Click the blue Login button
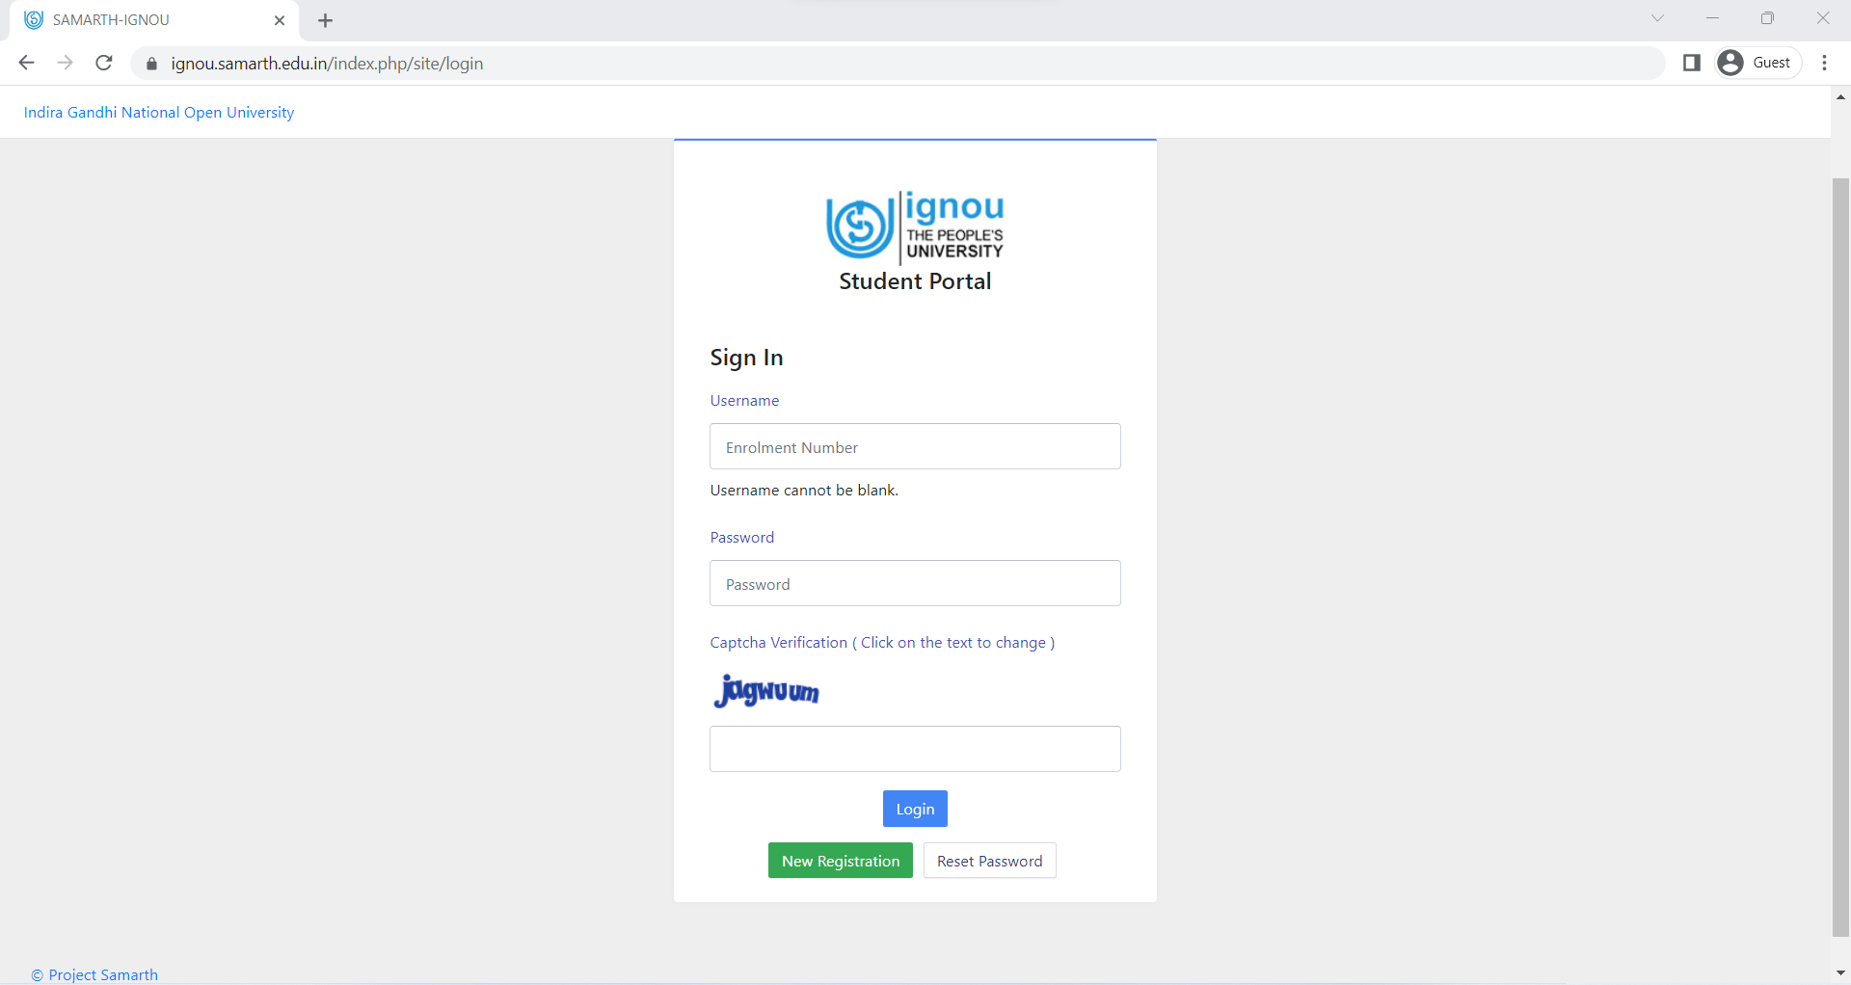Screen dimensions: 1851x985 pyautogui.click(x=915, y=809)
